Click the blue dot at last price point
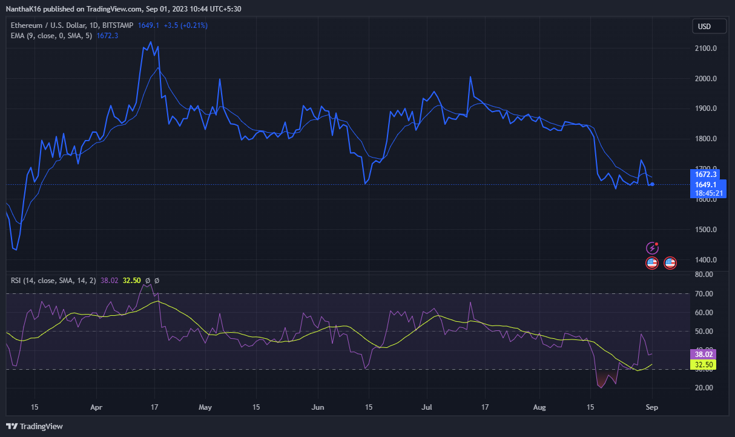This screenshot has width=735, height=437. (652, 184)
